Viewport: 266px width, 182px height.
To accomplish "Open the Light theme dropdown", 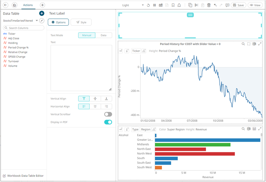I will click(x=133, y=5).
